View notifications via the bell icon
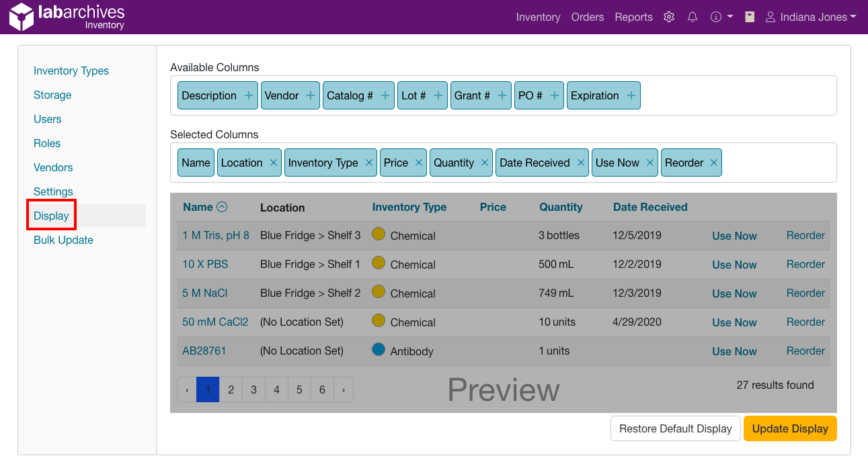Viewport: 868px width, 464px height. tap(692, 17)
